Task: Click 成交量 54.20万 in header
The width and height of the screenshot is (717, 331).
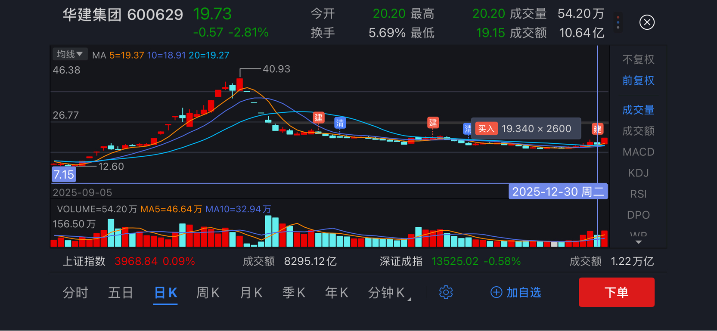Action: coord(557,14)
